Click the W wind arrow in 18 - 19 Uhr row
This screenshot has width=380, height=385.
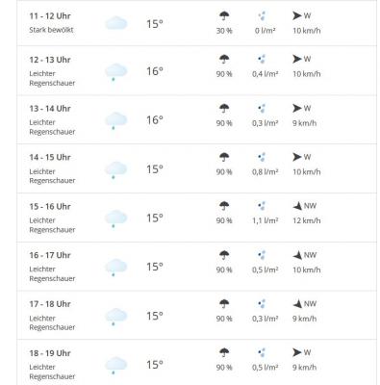click(297, 352)
